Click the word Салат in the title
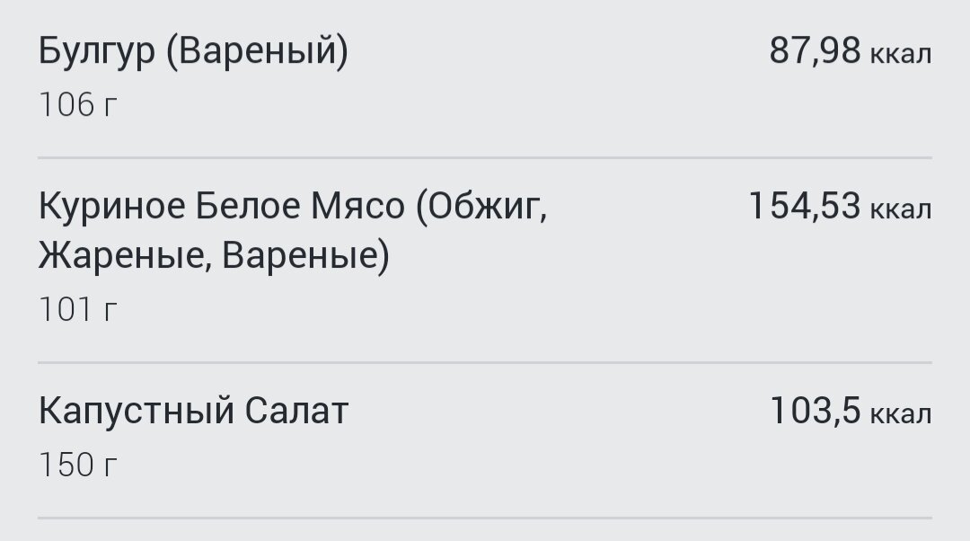The height and width of the screenshot is (541, 970). [x=296, y=411]
